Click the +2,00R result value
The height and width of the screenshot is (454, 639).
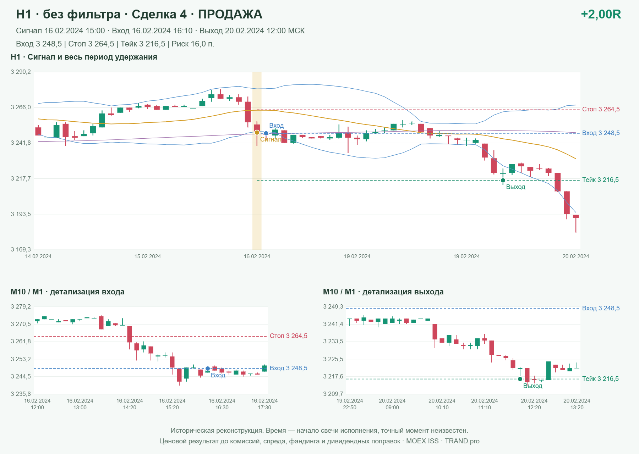601,14
